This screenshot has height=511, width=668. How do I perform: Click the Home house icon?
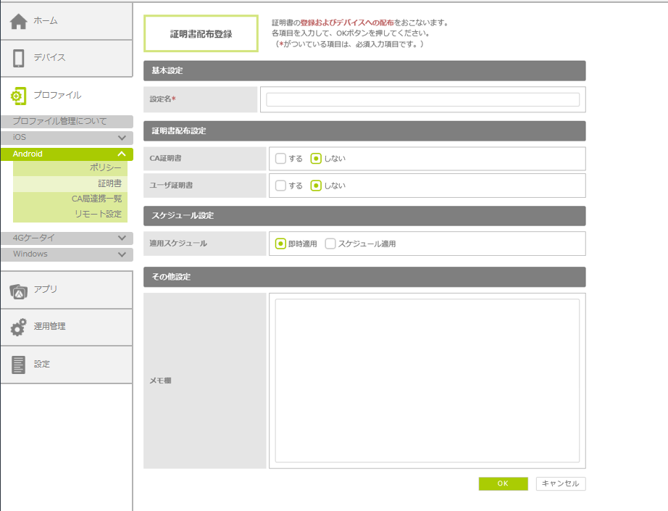[x=19, y=21]
